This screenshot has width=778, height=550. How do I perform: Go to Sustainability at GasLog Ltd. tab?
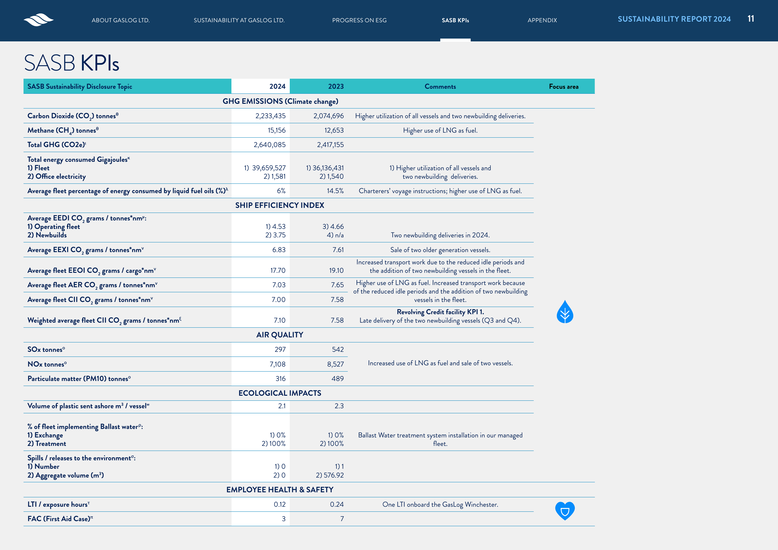[239, 20]
